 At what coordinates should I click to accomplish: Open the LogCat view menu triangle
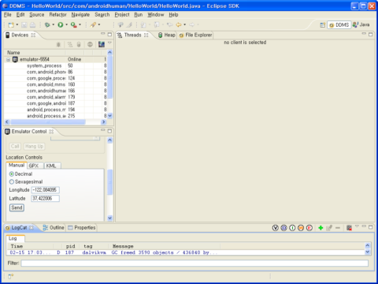(357, 226)
